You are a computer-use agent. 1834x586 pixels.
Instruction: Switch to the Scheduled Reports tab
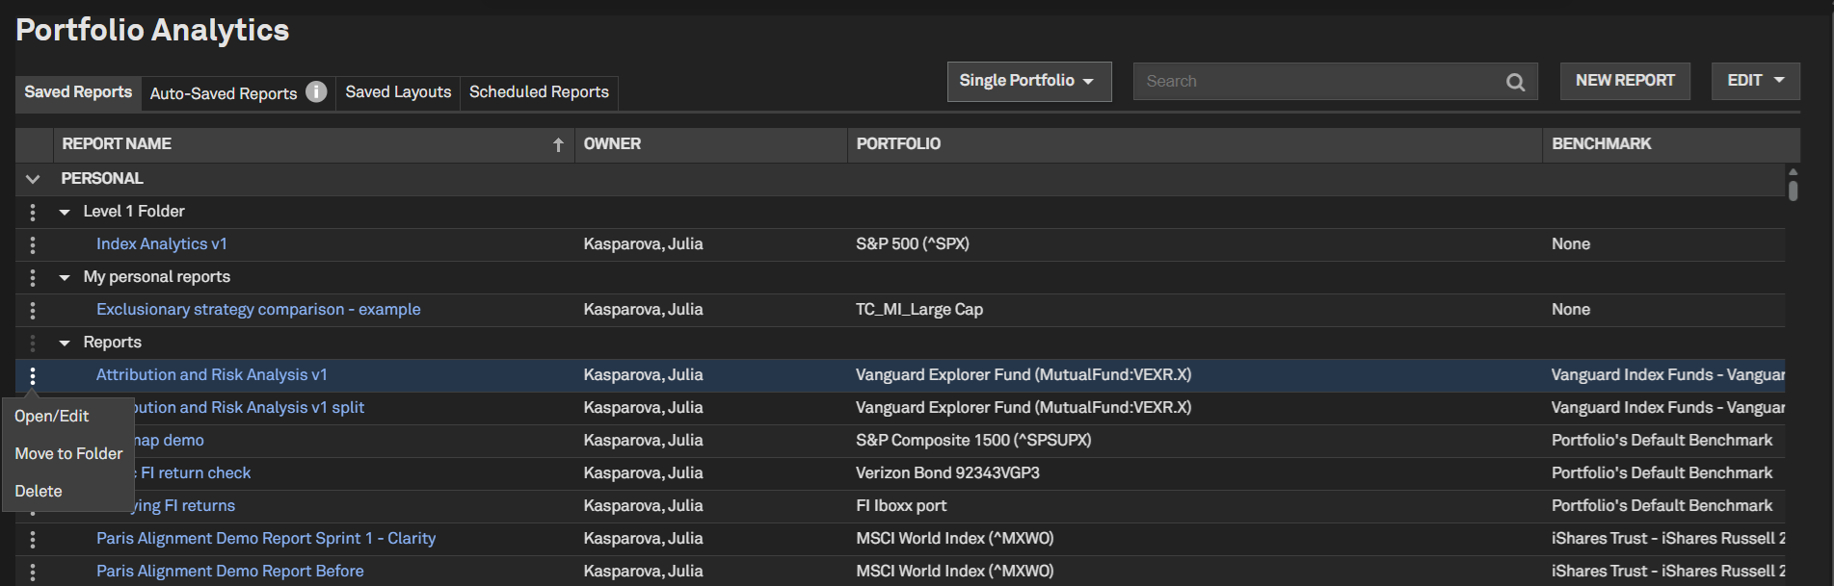pyautogui.click(x=539, y=92)
